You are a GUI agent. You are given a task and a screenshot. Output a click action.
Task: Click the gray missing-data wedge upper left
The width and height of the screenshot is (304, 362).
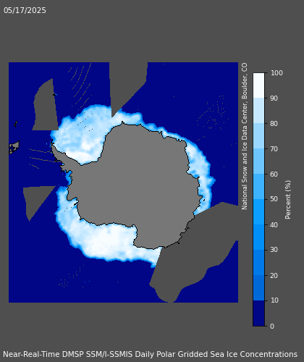(46, 106)
